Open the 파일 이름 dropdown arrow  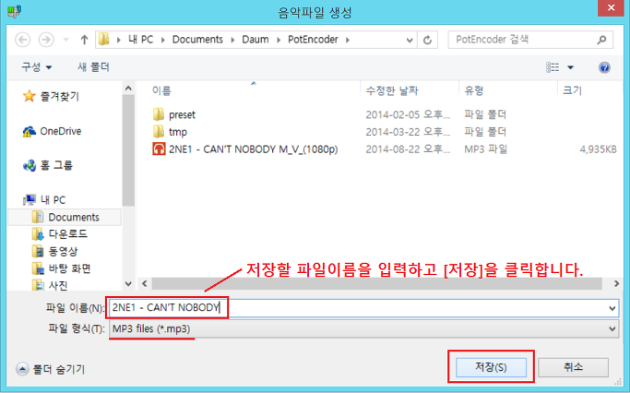[x=612, y=308]
